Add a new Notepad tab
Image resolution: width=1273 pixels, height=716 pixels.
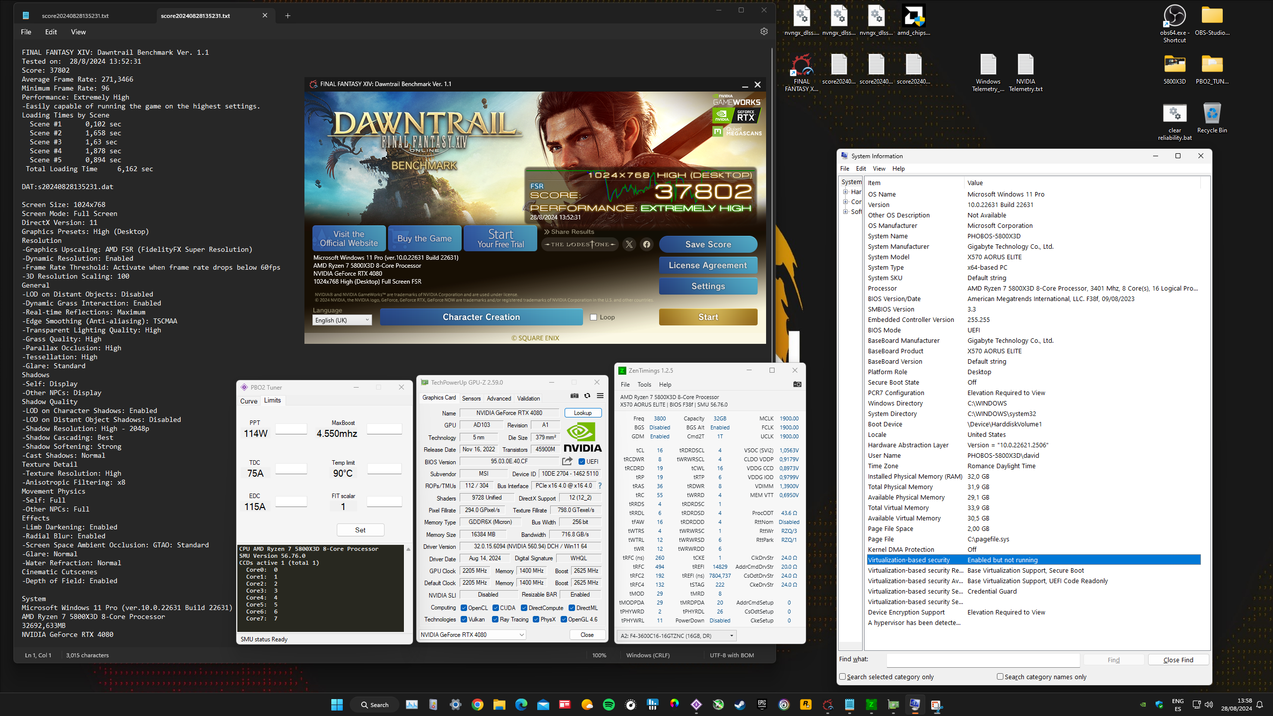tap(288, 15)
